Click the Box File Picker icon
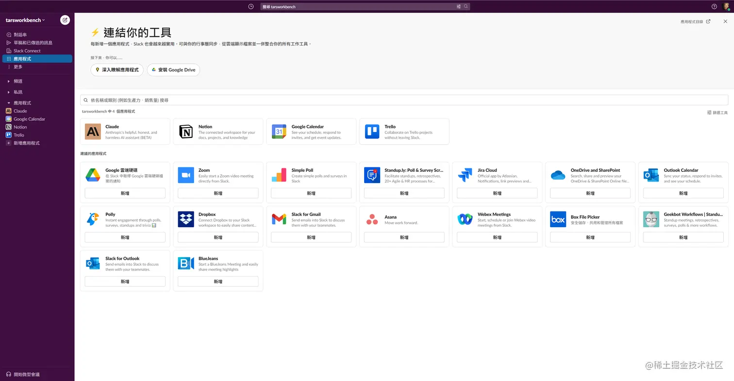 (x=558, y=219)
